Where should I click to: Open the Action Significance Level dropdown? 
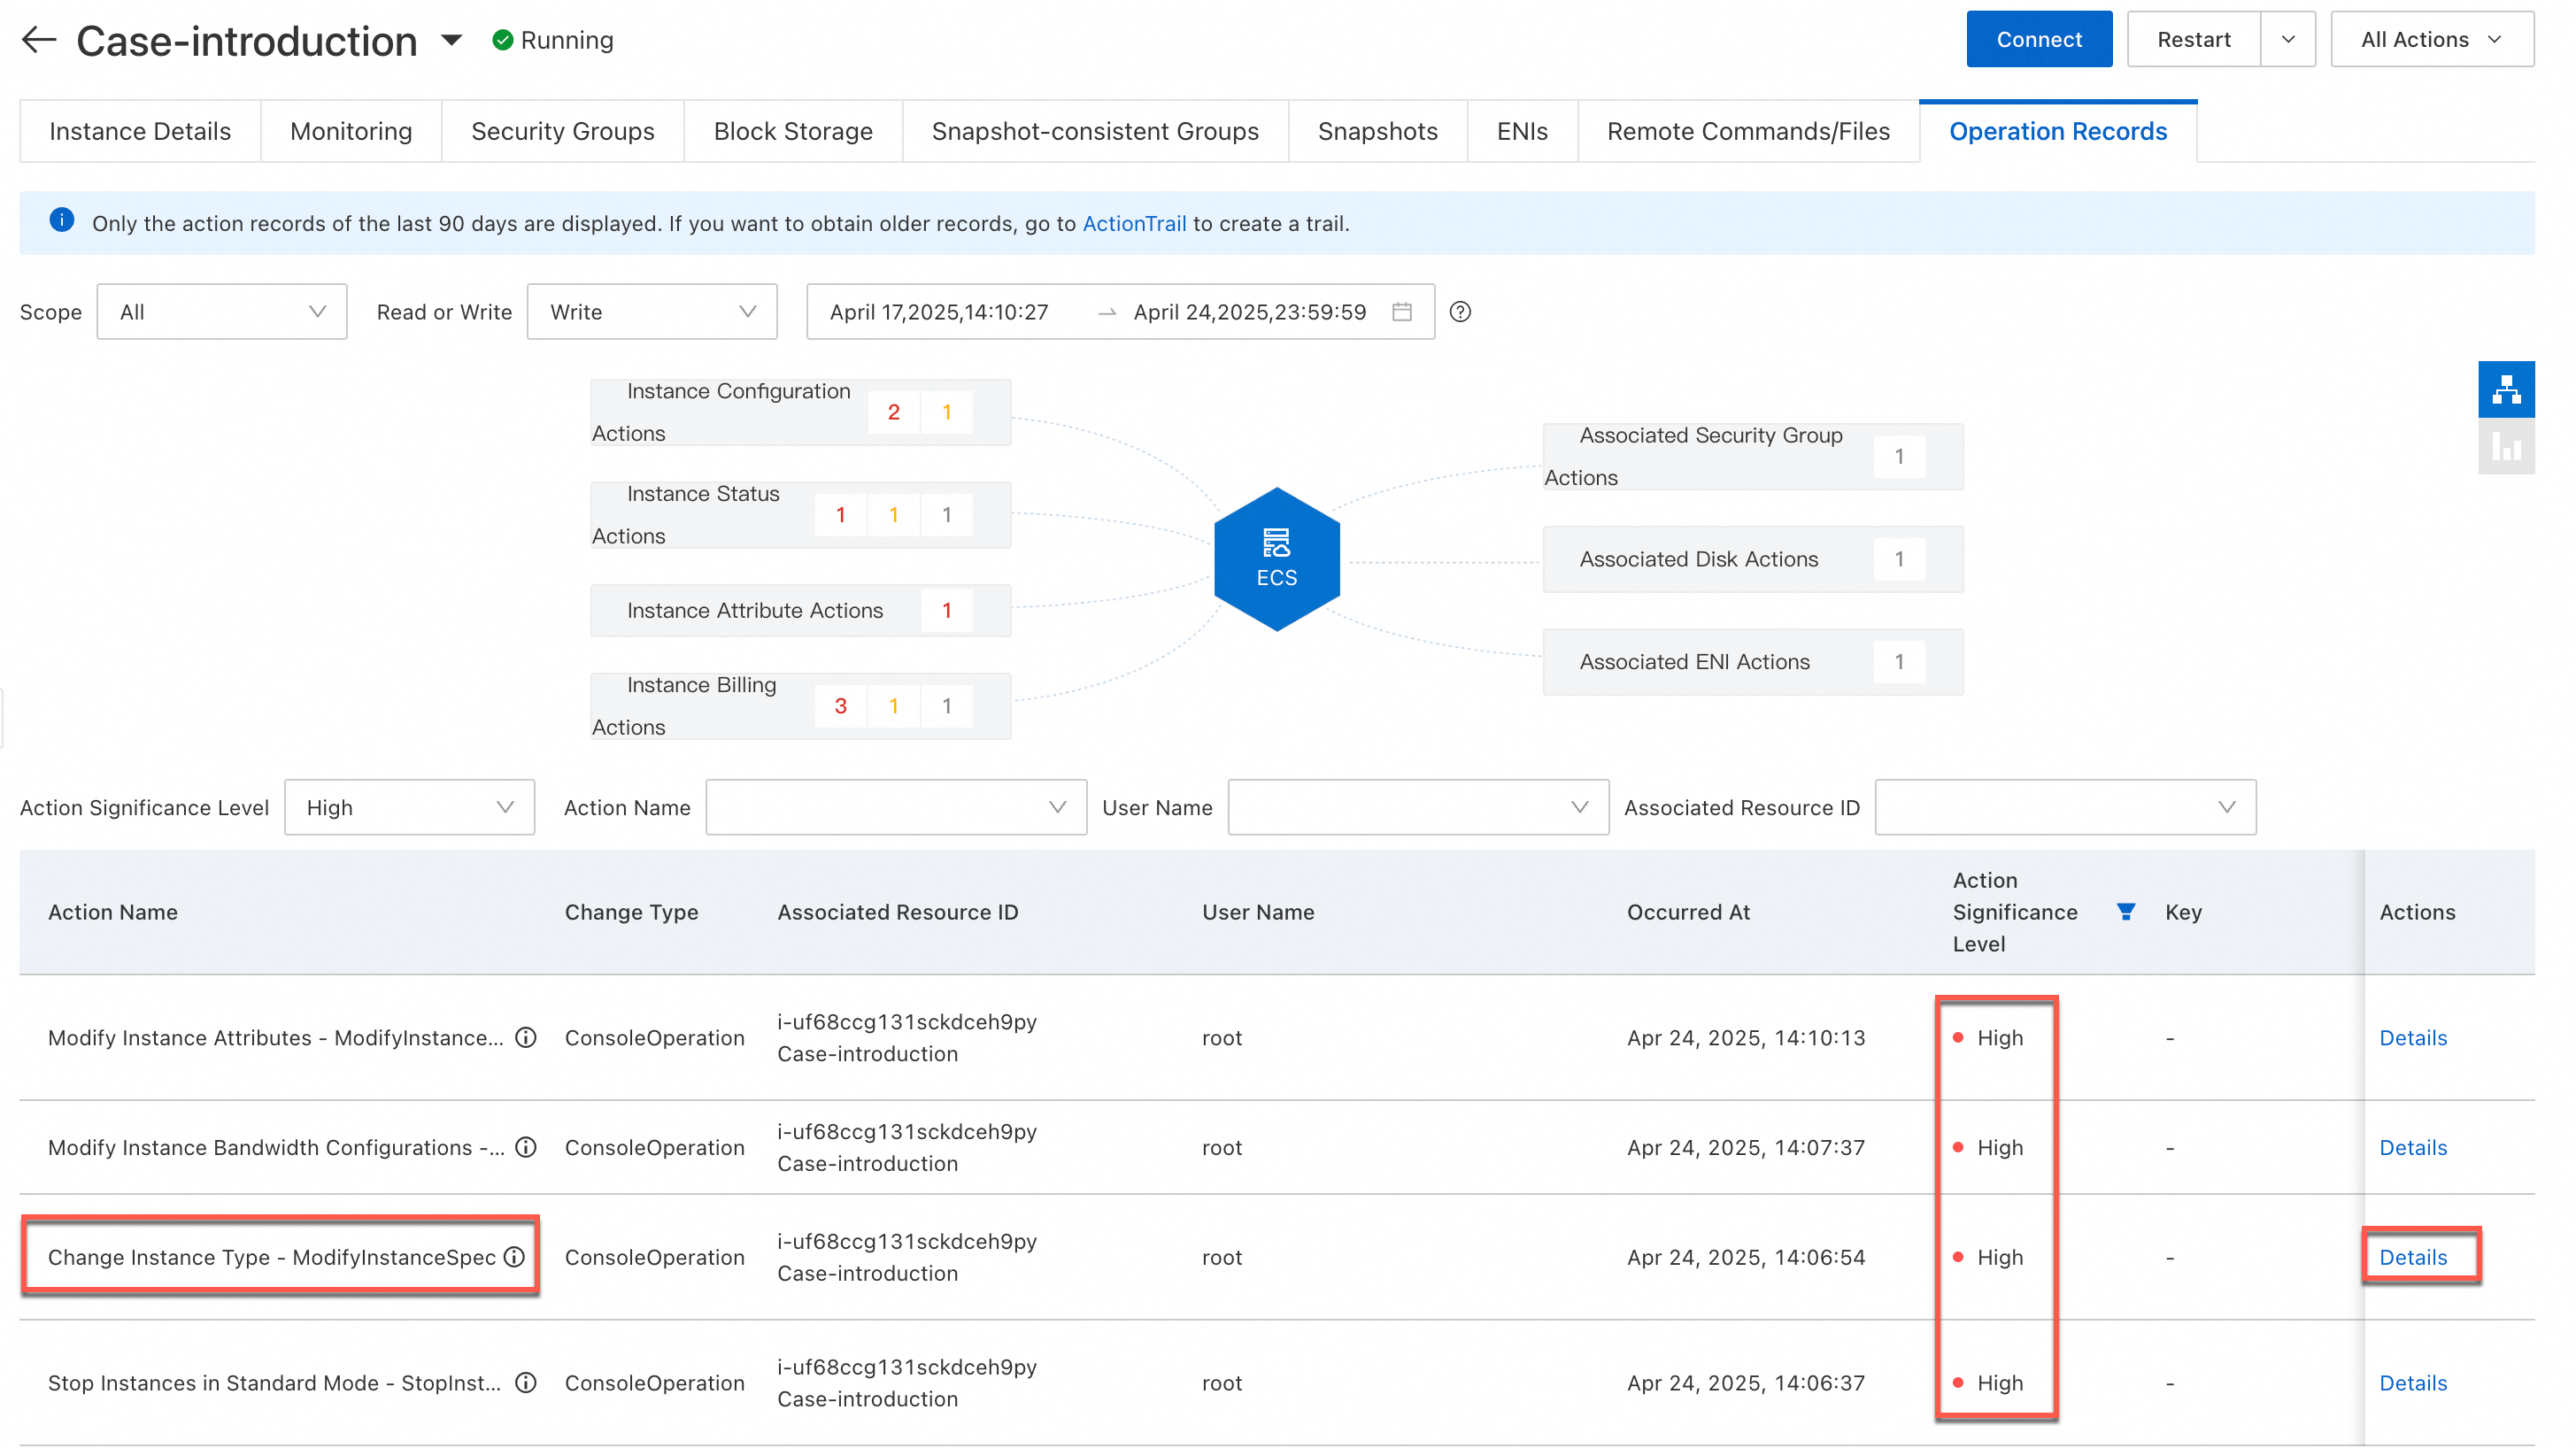pos(409,807)
